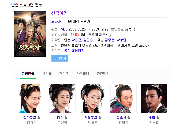
Task: Click the 다시보기 button
Action: [x=60, y=58]
